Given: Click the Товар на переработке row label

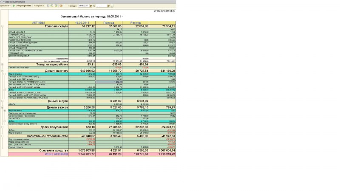Looking at the screenshot, I should [x=52, y=65].
